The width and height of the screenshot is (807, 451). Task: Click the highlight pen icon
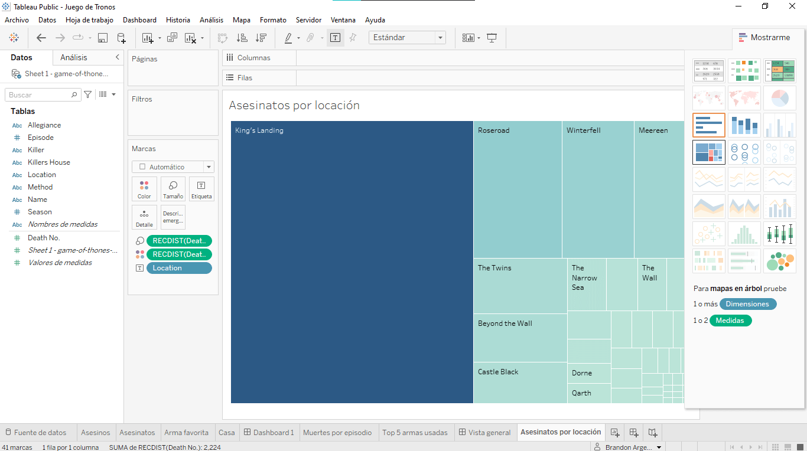coord(288,38)
